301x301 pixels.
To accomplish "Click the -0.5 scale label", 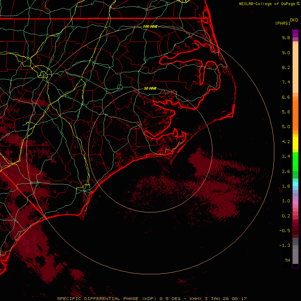I will (x=285, y=231).
